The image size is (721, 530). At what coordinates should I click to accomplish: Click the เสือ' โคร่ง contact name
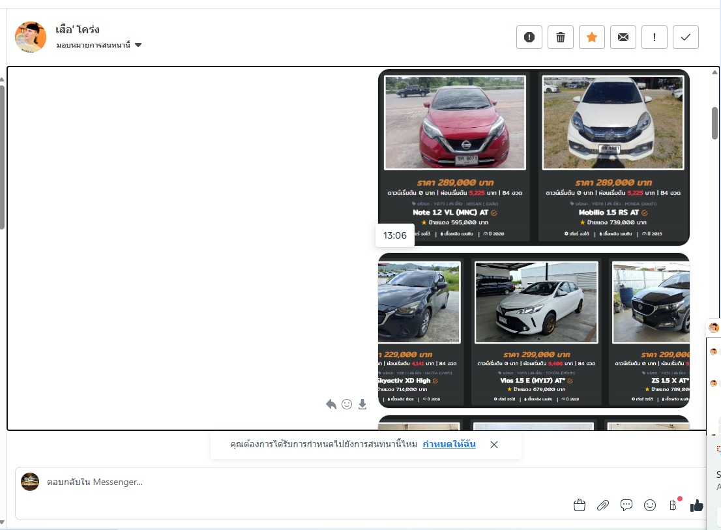[x=78, y=29]
